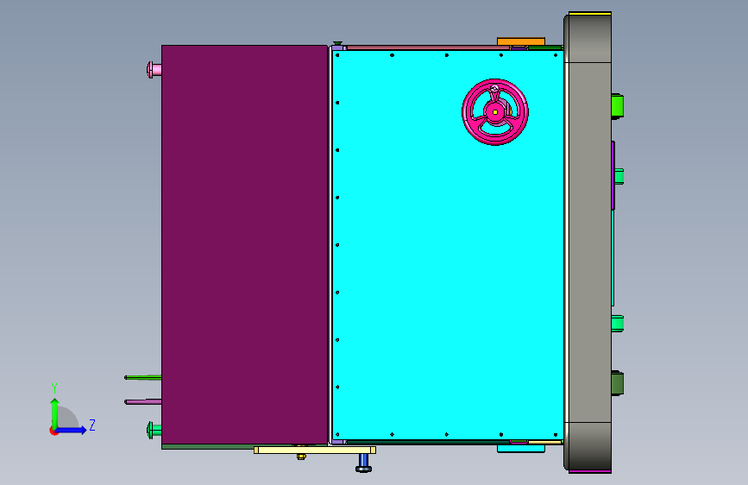748x485 pixels.
Task: Click the Y axis label of the triad
Action: (54, 388)
